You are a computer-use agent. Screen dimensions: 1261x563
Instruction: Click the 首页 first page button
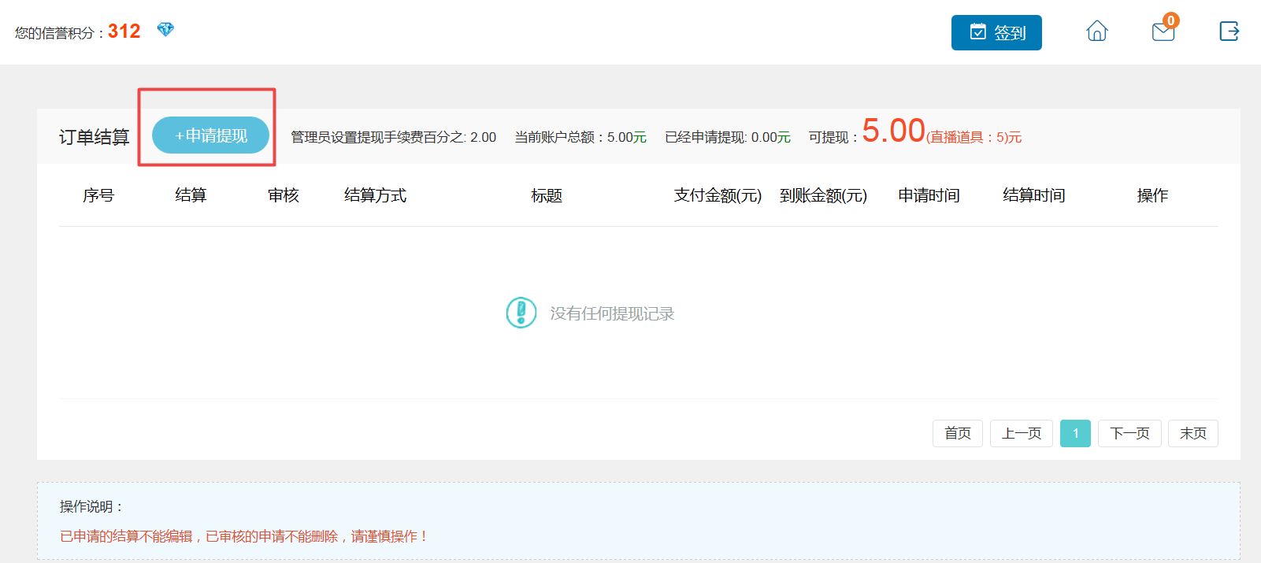pos(958,433)
